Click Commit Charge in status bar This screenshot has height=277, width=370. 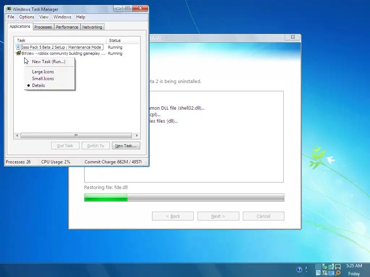[113, 162]
